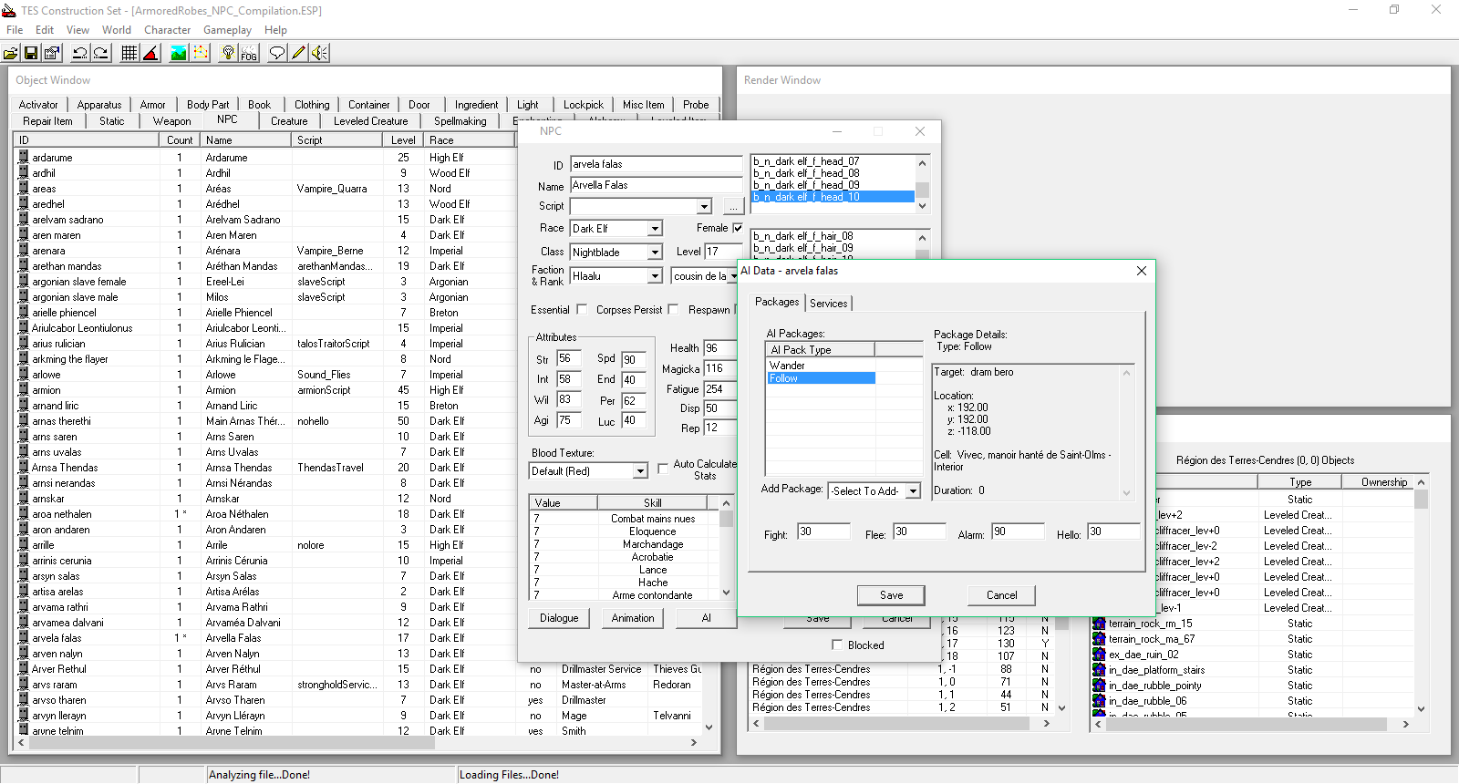Switch to the Clothing object tab
Screen dimensions: 1459x784
tap(312, 105)
